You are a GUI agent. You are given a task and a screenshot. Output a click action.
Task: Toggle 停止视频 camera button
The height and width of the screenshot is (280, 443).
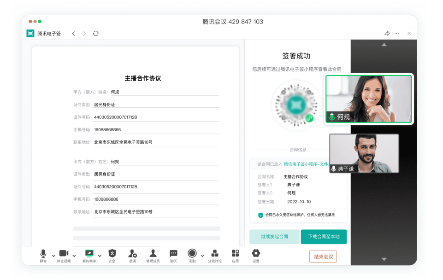64,254
